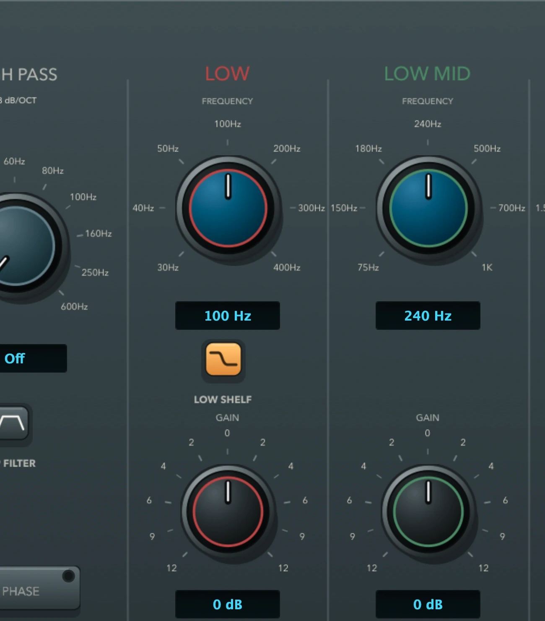The width and height of the screenshot is (545, 621).
Task: Click the 400Hz mark on Low knob
Action: (x=287, y=267)
